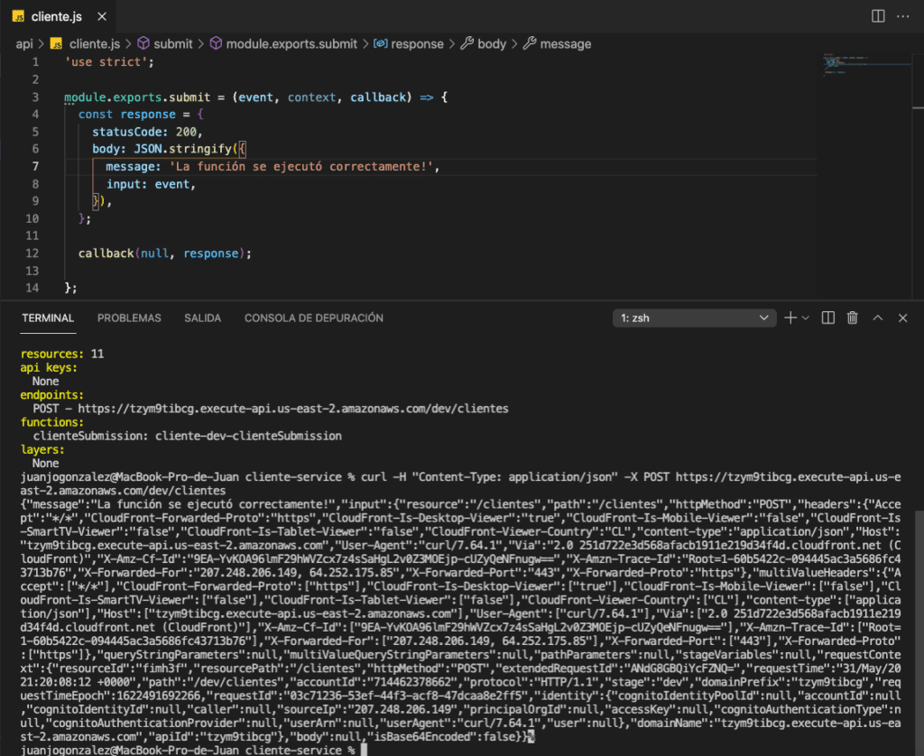Select submit symbol in breadcrumb

click(172, 44)
